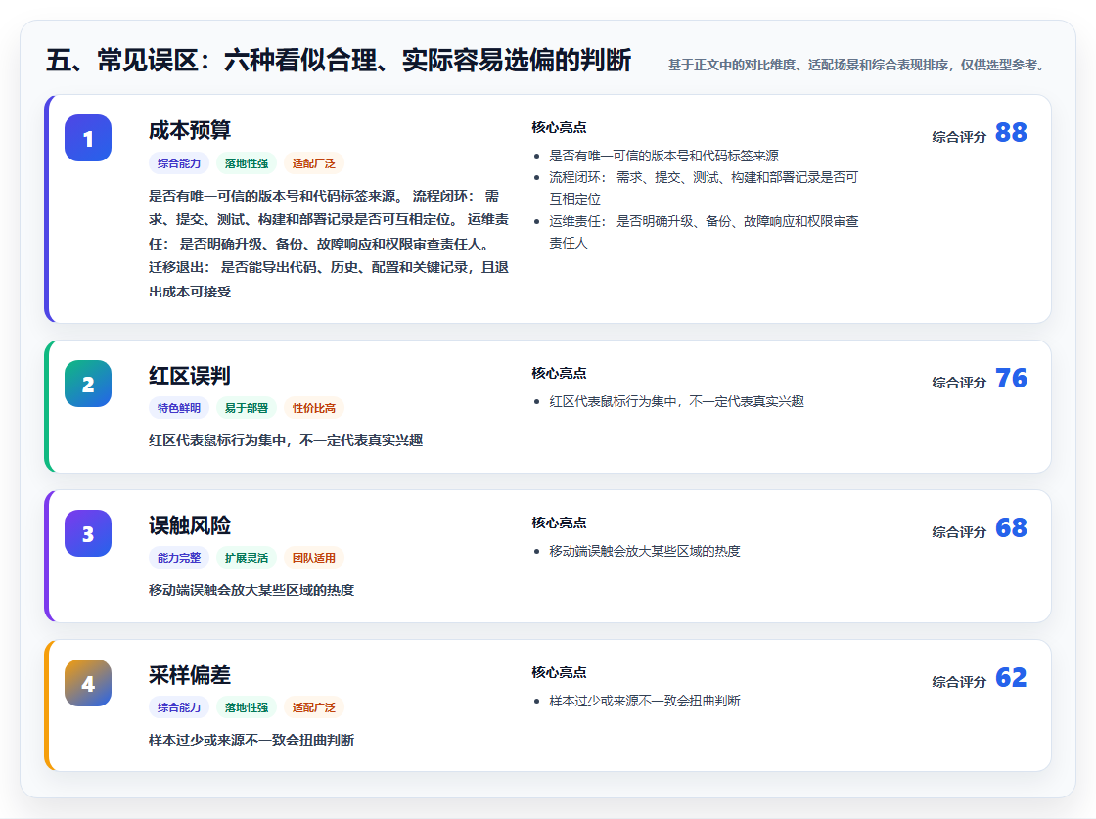This screenshot has height=819, width=1096.
Task: Select the 特色鲜明 tag under 红区误判
Action: click(179, 408)
